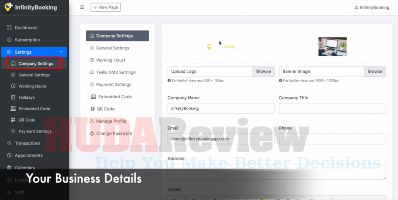
Task: Click the Settings gear icon in sidebar
Action: 9,52
